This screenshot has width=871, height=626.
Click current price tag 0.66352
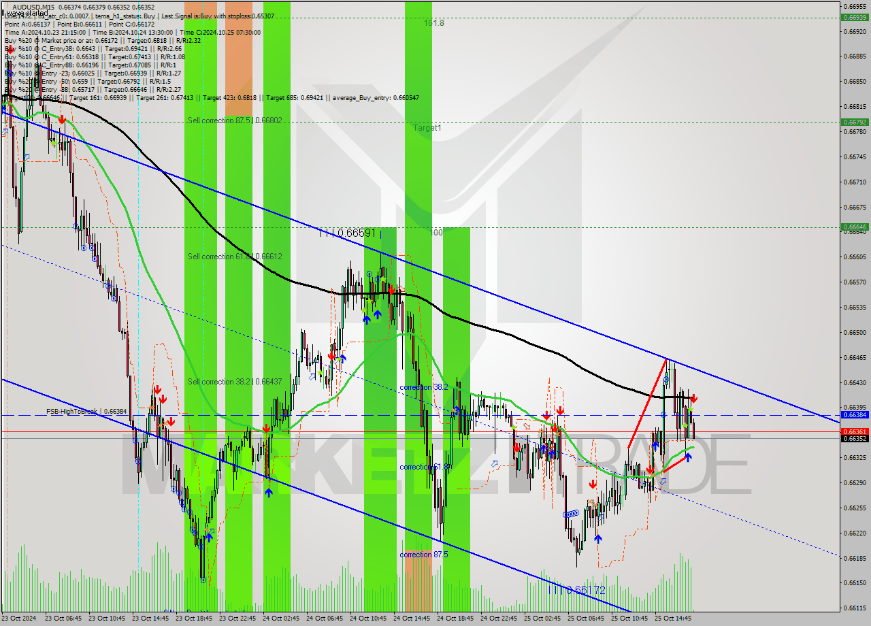pyautogui.click(x=854, y=438)
